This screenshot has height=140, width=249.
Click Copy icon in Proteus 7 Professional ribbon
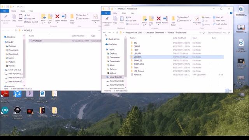[x=115, y=20]
